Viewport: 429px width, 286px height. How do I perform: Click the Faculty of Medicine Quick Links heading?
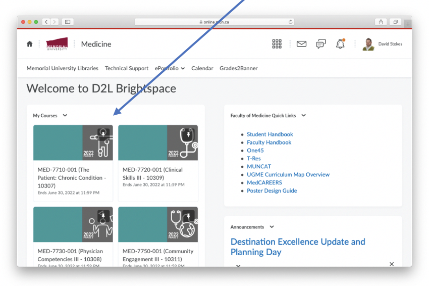tap(263, 116)
